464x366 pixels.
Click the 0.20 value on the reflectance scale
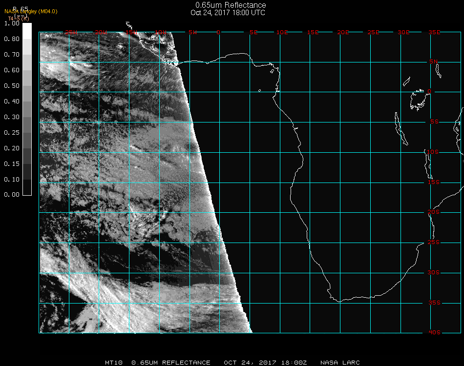pyautogui.click(x=12, y=148)
